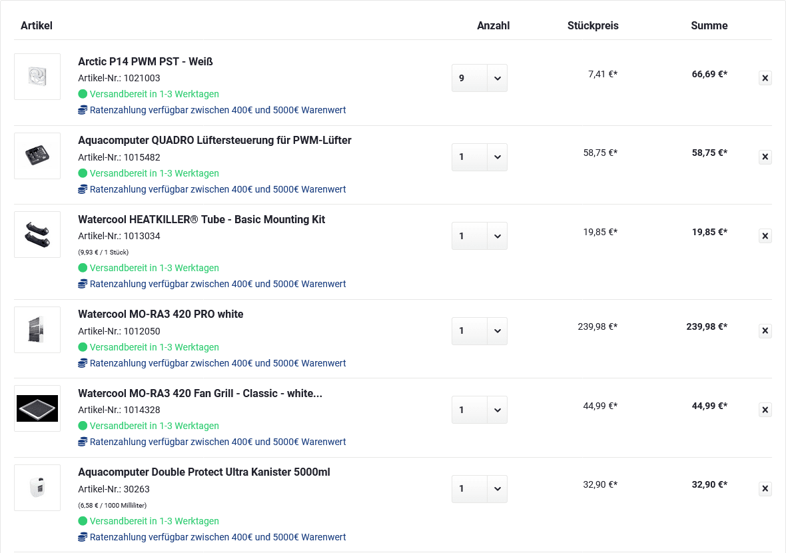Open Aquacomputer Double Protect Ultra Kanister page
786x553 pixels.
click(204, 472)
